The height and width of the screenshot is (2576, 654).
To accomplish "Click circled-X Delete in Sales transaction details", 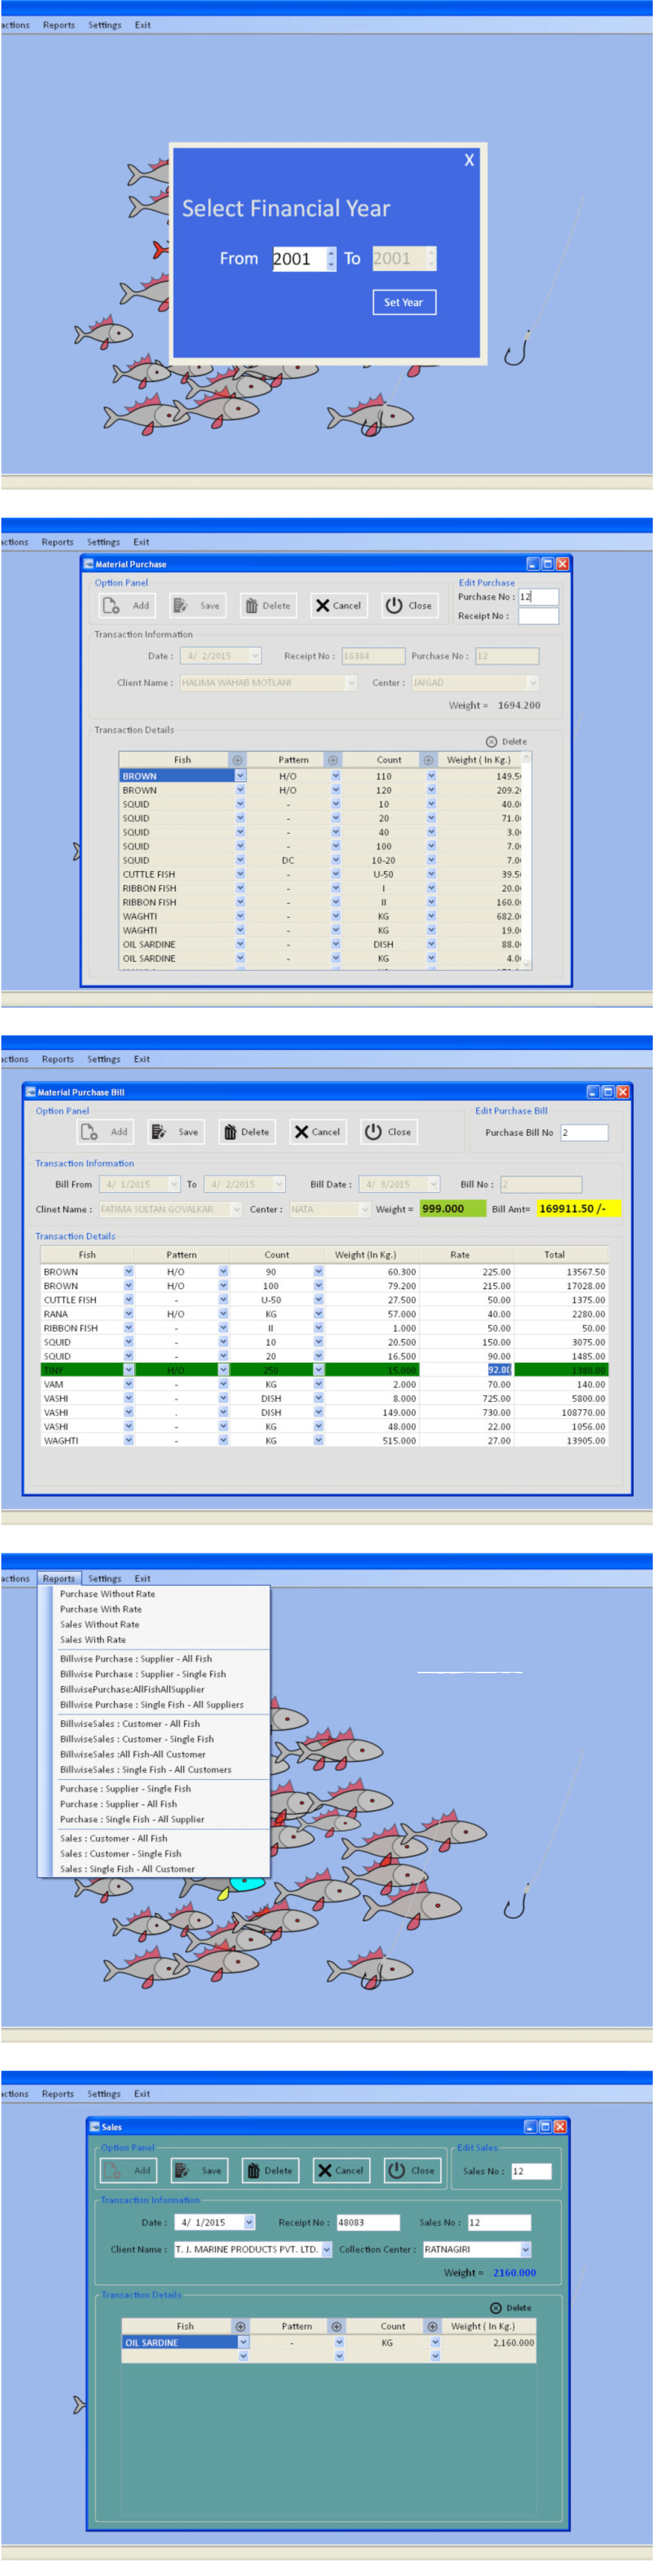I will [x=510, y=2308].
